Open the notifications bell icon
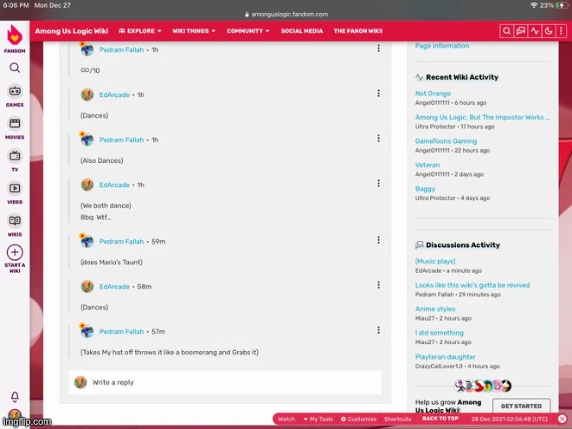This screenshot has height=429, width=572. tap(15, 396)
